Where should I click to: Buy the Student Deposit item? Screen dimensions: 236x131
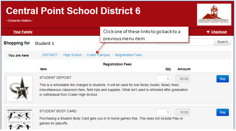click(223, 79)
